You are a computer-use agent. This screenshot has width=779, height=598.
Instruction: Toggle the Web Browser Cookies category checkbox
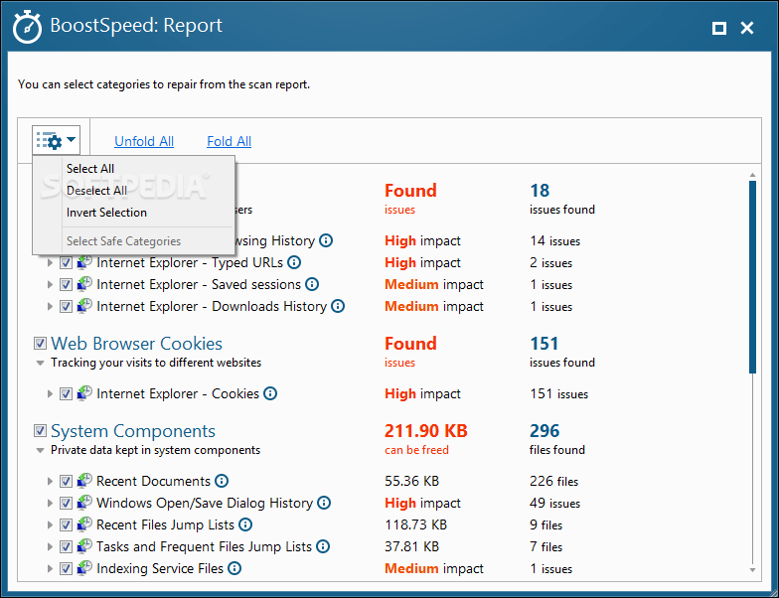[x=40, y=344]
